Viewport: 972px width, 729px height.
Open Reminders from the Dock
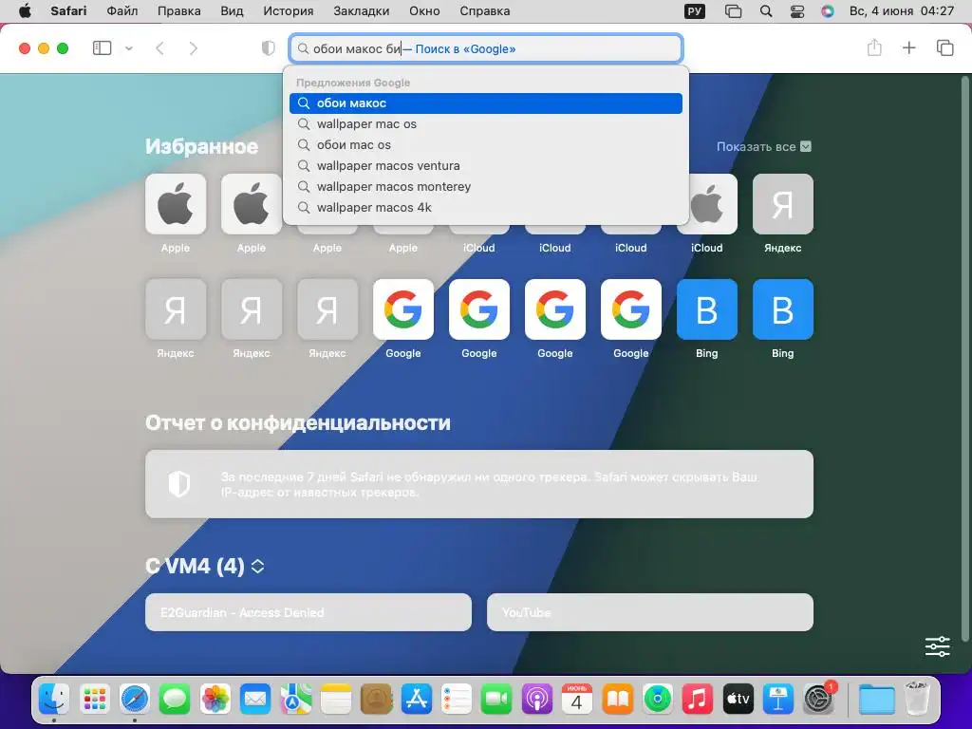(x=457, y=700)
